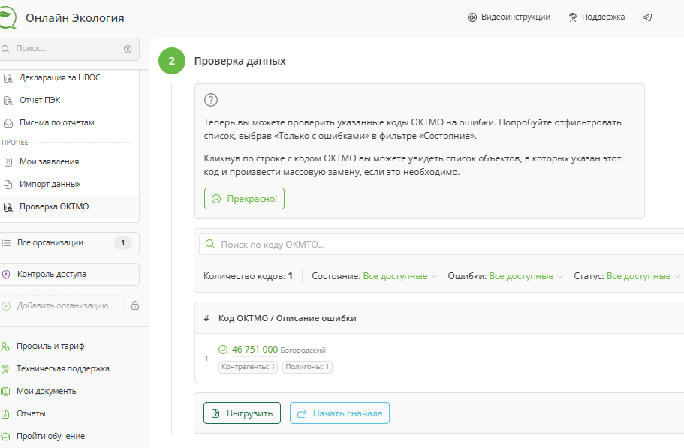Click the Онлайн Экология logo icon
Image resolution: width=684 pixels, height=448 pixels.
(8, 17)
